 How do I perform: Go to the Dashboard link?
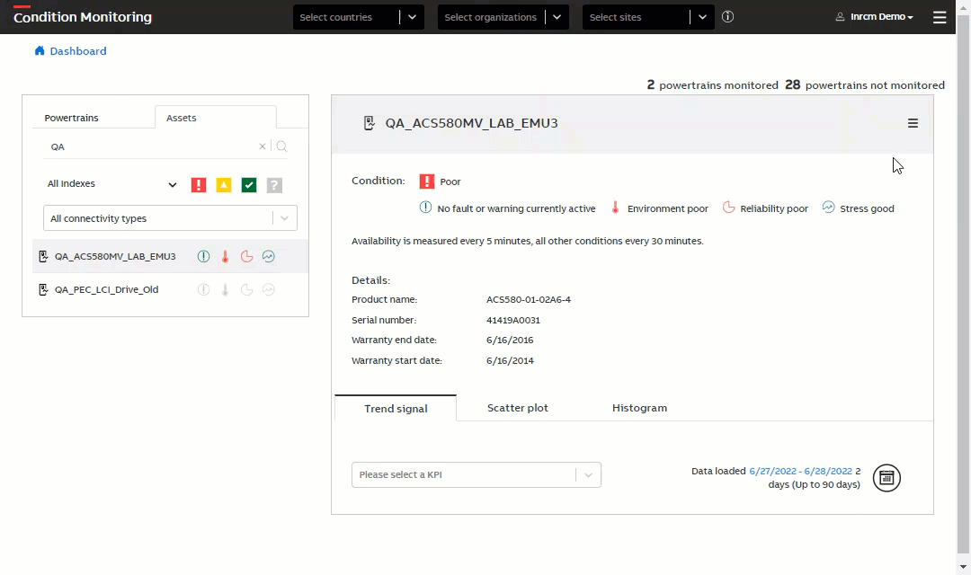point(78,50)
